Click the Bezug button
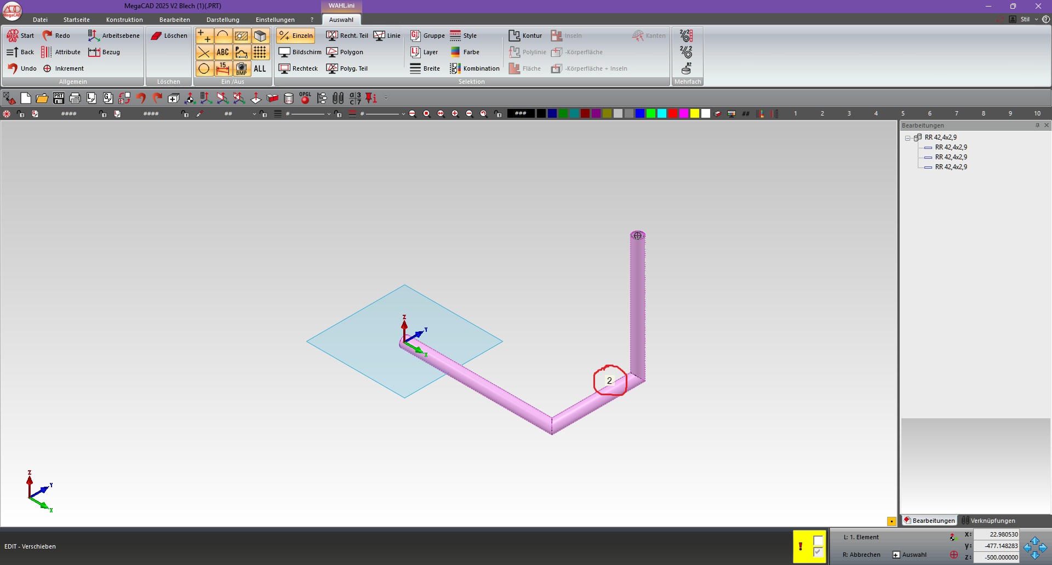The width and height of the screenshot is (1052, 565). tap(105, 52)
